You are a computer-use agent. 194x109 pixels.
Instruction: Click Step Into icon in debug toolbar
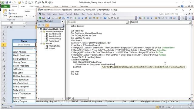click(159, 18)
